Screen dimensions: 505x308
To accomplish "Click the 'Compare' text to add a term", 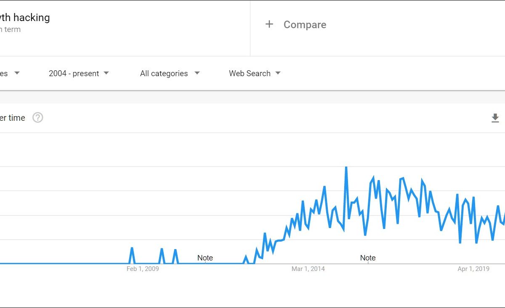I will point(305,25).
